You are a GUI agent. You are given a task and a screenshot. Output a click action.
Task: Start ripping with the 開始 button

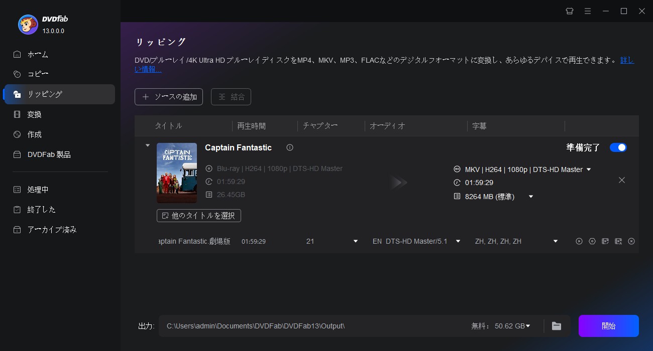tap(609, 326)
